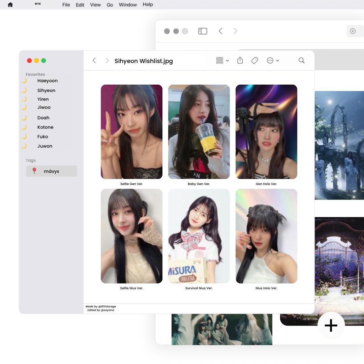Click the Made by @810storage credit
This screenshot has width=364, height=364.
point(101,306)
